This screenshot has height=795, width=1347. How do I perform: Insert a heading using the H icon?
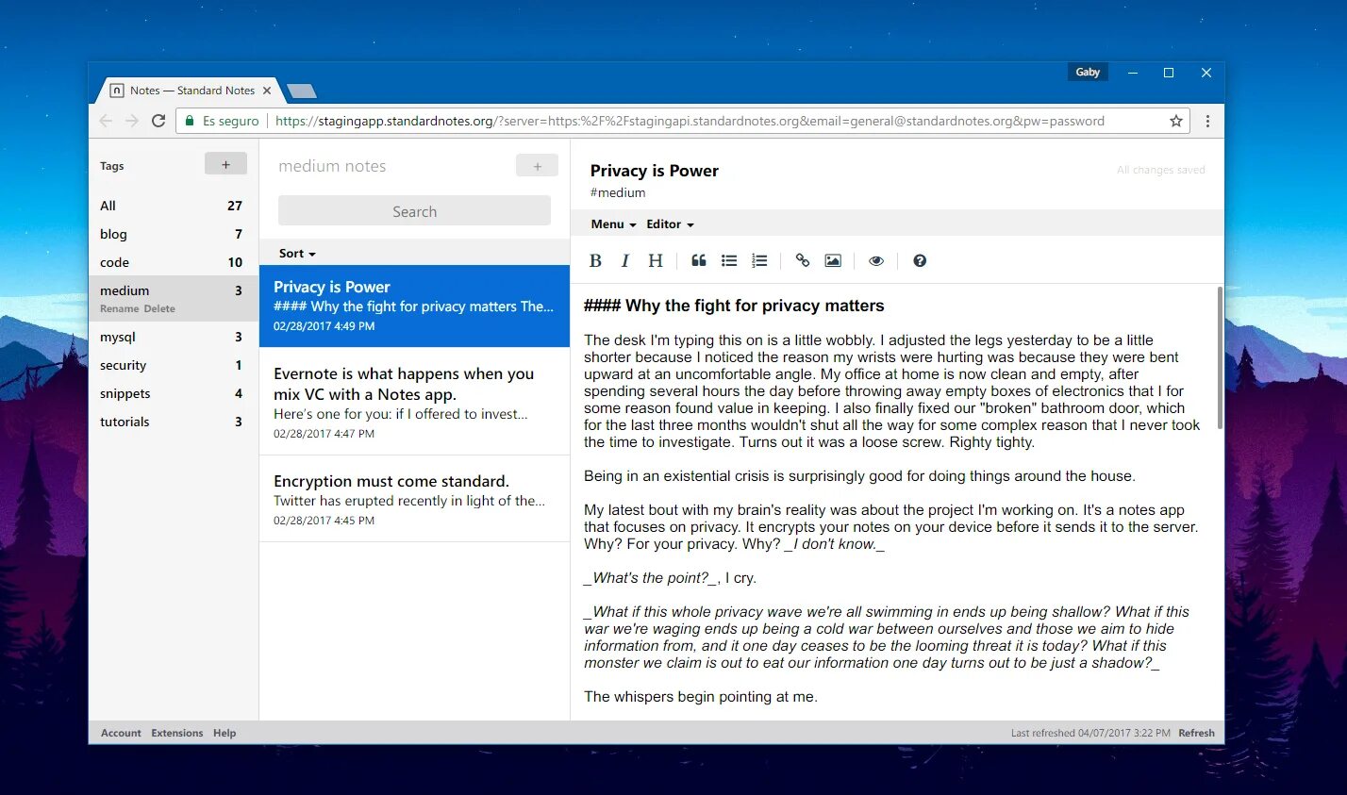(x=656, y=260)
